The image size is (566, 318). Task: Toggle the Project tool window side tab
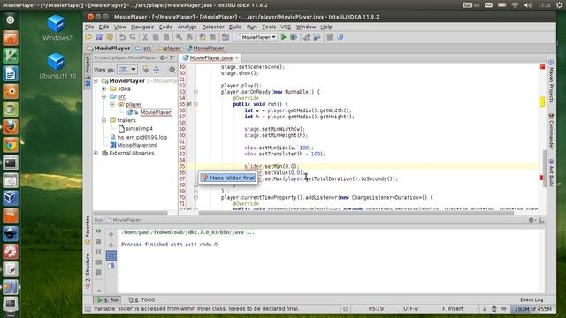[x=88, y=72]
